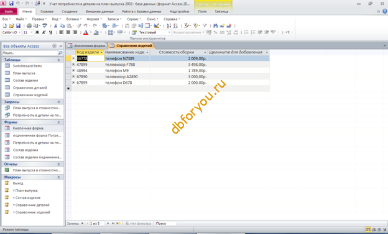Screen dimensions: 388x234
Task: Open the red Файл ribbon tab
Action: click(9, 11)
